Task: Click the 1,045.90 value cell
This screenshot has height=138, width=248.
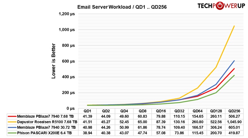Action: click(x=234, y=121)
